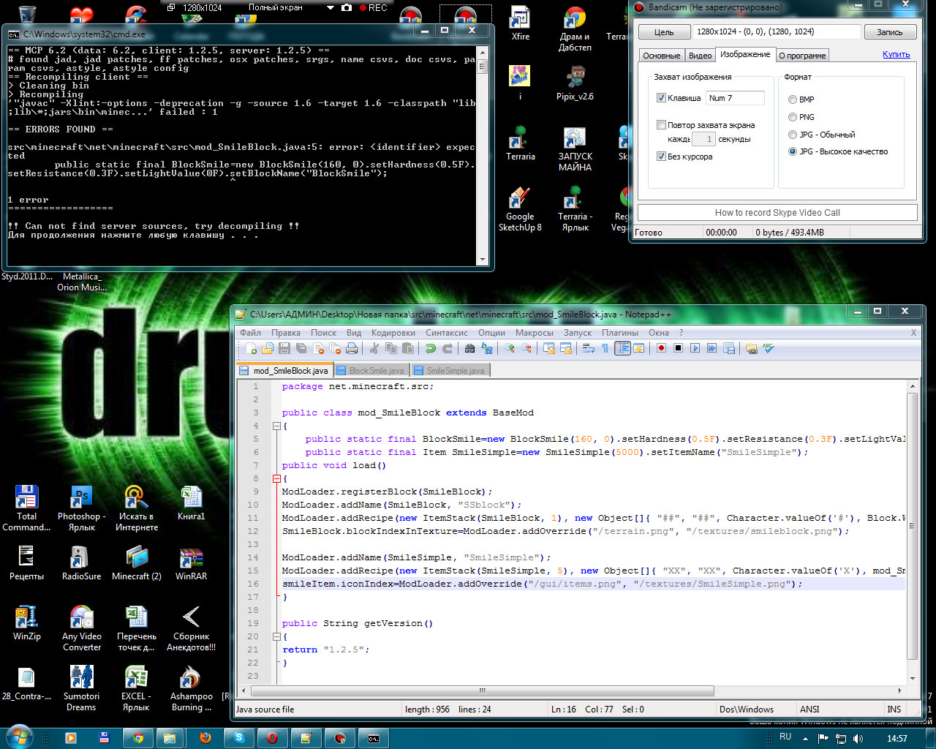This screenshot has height=749, width=936.
Task: Click the Find binoculars icon in Notepad++
Action: point(470,349)
